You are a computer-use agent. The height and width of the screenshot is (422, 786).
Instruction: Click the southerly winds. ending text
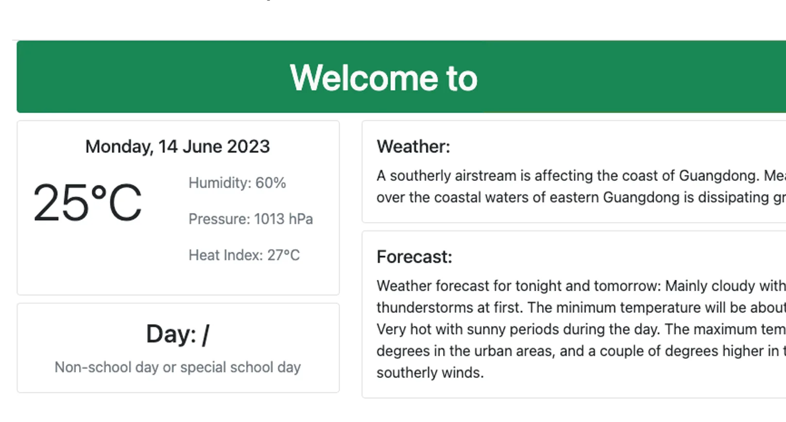click(430, 373)
